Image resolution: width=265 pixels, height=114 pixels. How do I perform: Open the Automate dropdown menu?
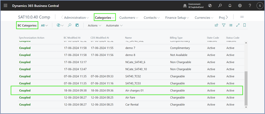[x=114, y=25]
